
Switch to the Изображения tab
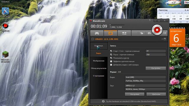click(99, 61)
